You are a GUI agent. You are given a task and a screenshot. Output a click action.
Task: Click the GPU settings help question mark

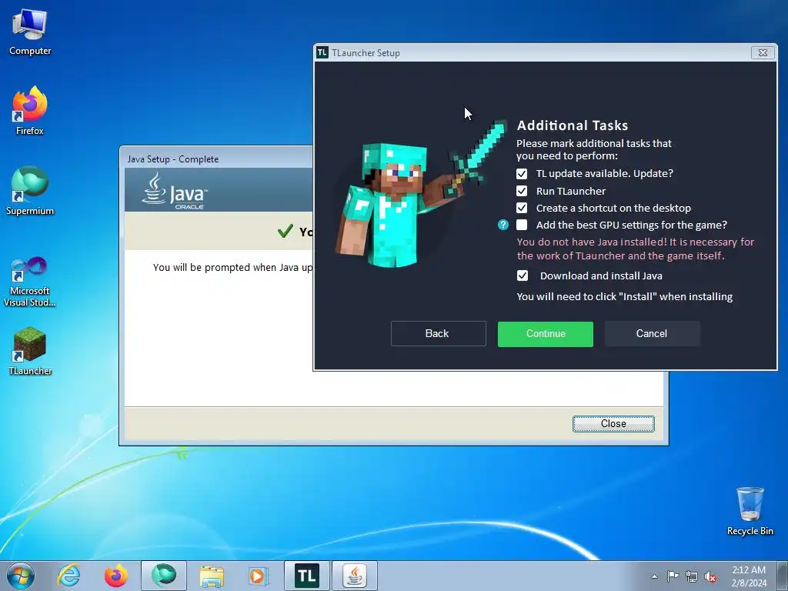click(x=503, y=225)
